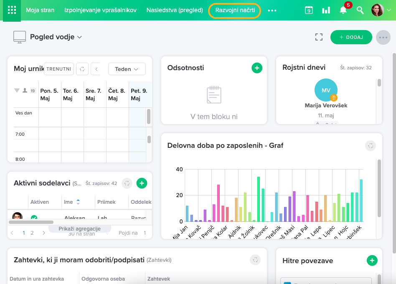Enter fullscreen mode for dashboard
The height and width of the screenshot is (284, 396).
319,37
